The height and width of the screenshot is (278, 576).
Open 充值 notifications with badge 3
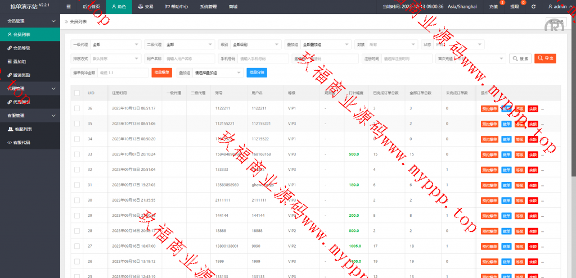[x=494, y=7]
